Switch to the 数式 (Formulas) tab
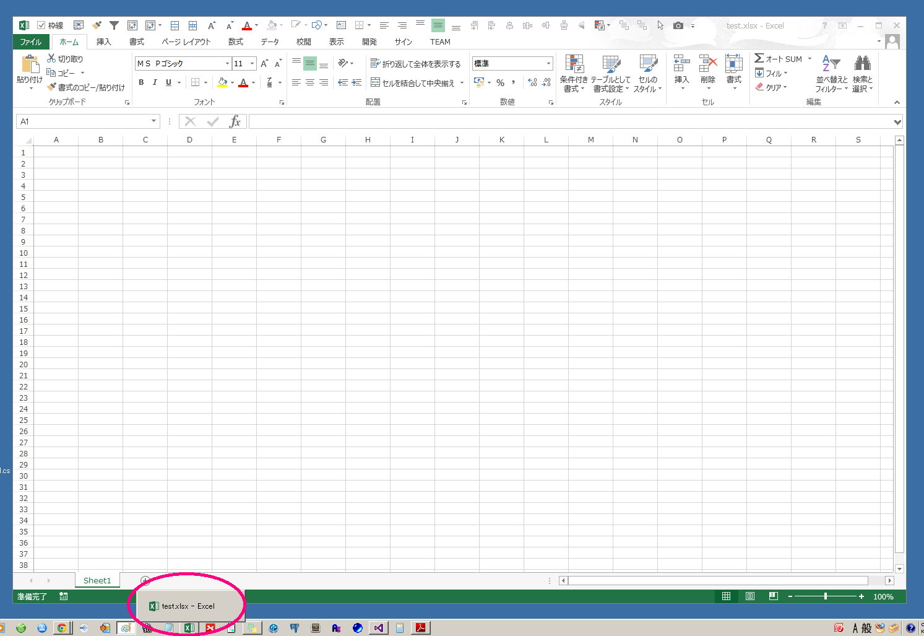Image resolution: width=924 pixels, height=636 pixels. [x=236, y=41]
